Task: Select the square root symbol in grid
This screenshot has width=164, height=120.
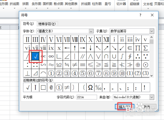Action: click(x=35, y=56)
